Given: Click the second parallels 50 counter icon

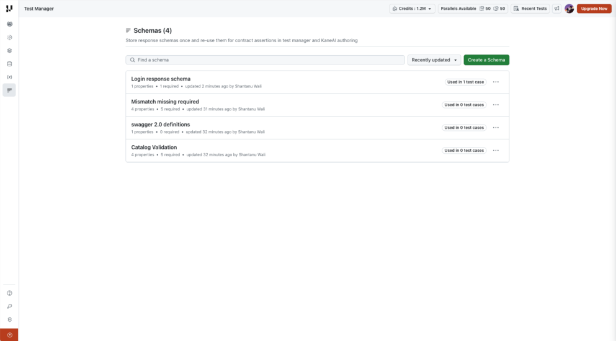Looking at the screenshot, I should coord(496,8).
